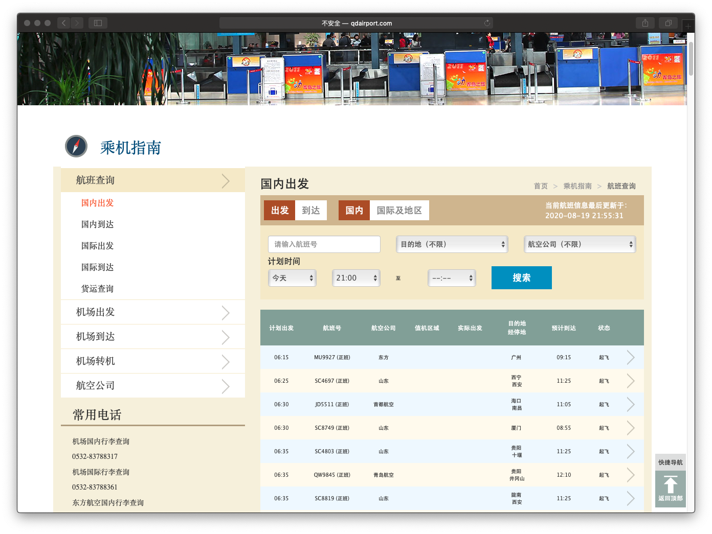Click the share icon in the browser toolbar

point(645,22)
